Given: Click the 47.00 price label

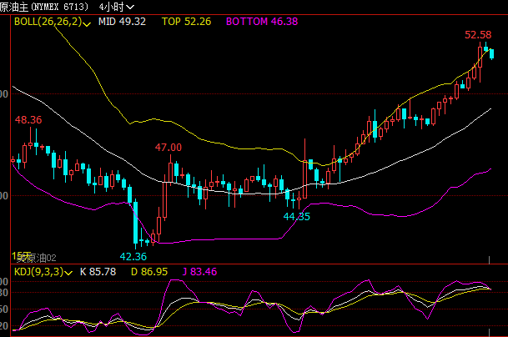Looking at the screenshot, I should pyautogui.click(x=168, y=148).
